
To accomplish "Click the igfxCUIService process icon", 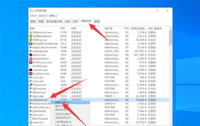I will pyautogui.click(x=31, y=107).
